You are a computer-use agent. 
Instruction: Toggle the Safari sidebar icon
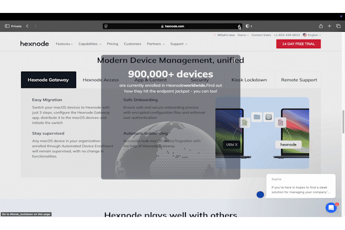tap(7, 26)
